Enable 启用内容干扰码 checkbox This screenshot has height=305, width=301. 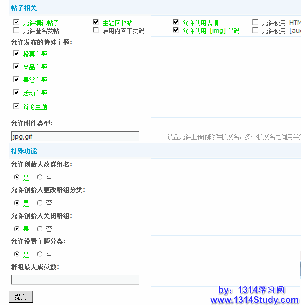(x=96, y=30)
